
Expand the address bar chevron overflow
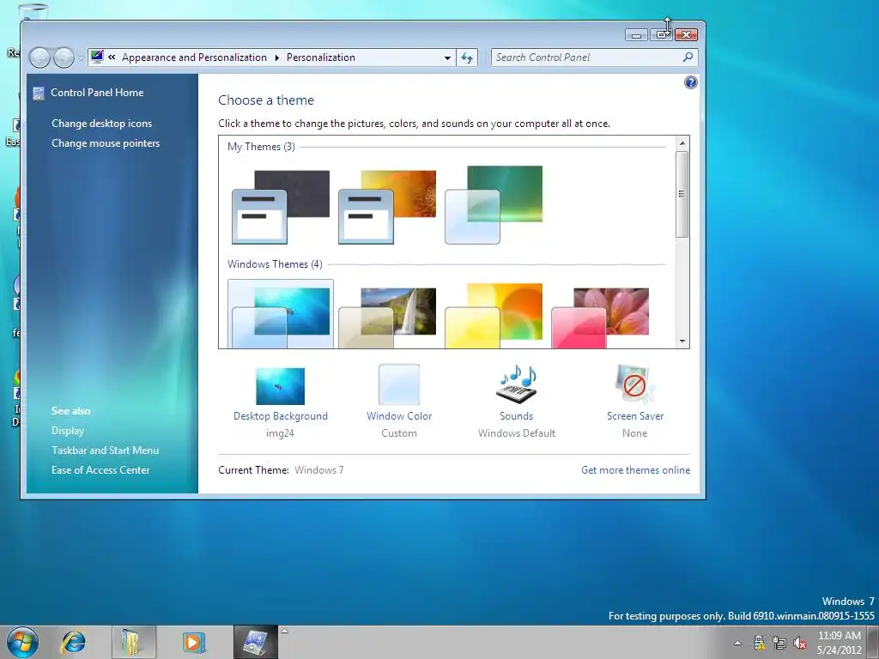pos(112,57)
